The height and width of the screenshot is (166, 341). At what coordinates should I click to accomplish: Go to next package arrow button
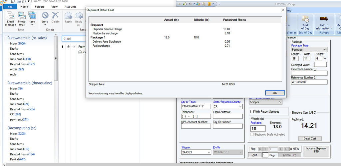[x=281, y=149]
